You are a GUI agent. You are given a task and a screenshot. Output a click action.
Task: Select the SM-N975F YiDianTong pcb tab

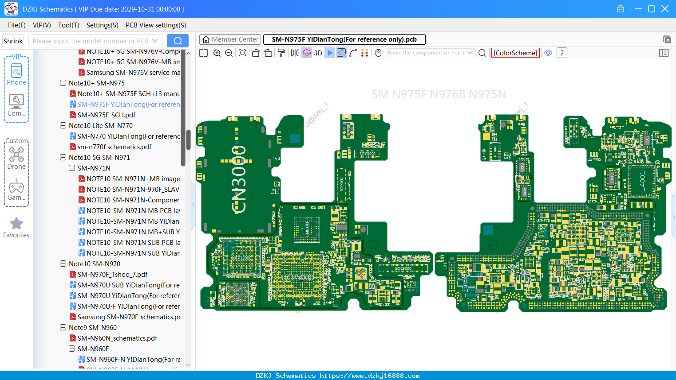point(344,39)
